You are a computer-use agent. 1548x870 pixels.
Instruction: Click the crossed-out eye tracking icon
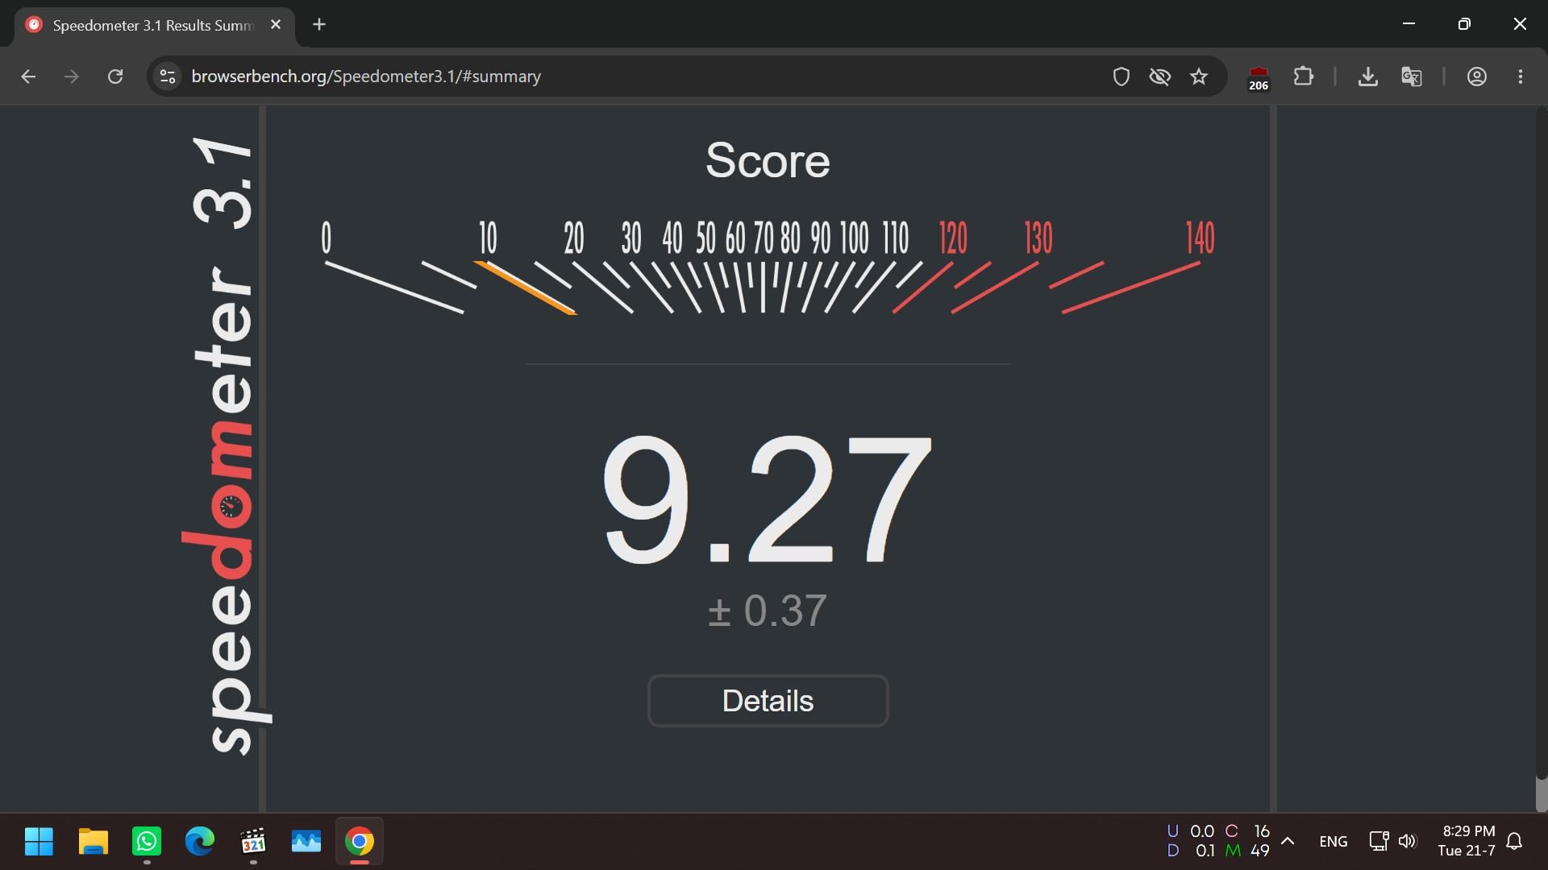coord(1160,77)
